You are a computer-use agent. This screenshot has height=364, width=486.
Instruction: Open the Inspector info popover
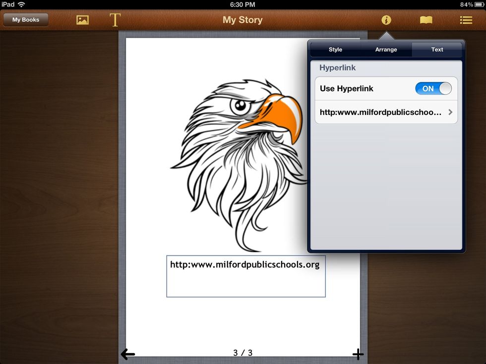(386, 20)
